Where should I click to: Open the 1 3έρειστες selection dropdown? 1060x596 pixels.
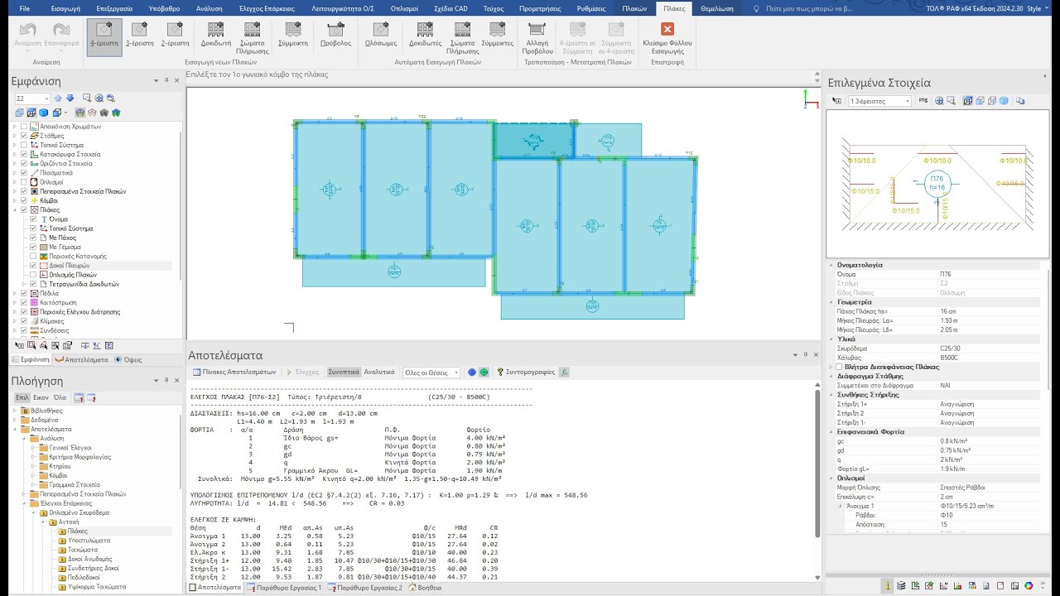(908, 101)
